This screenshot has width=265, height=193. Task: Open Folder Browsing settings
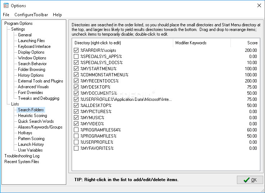point(32,69)
